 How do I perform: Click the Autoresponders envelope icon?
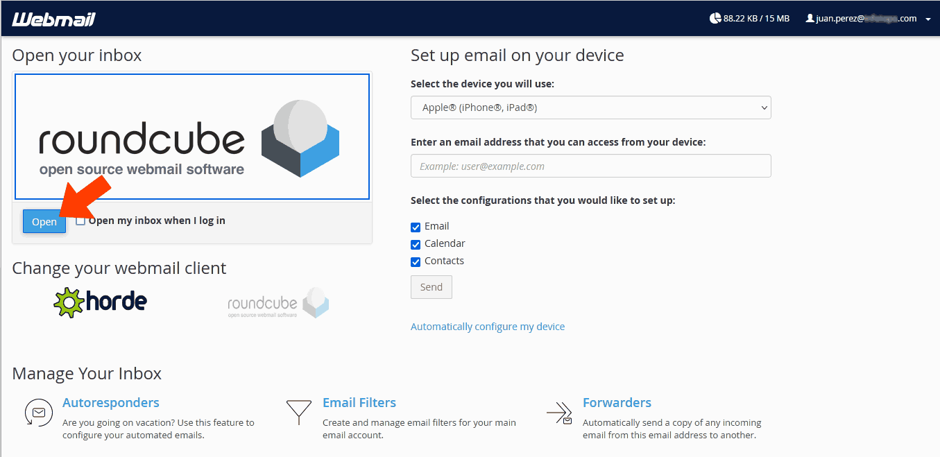point(38,412)
